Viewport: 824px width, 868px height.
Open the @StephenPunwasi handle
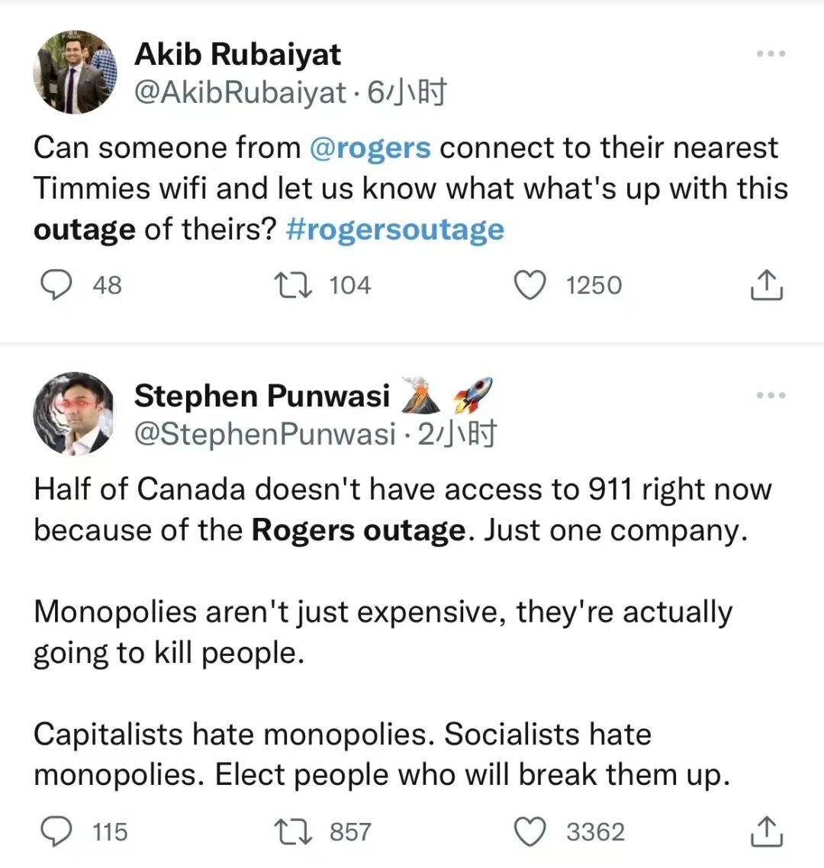pyautogui.click(x=265, y=433)
